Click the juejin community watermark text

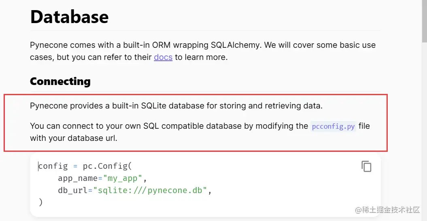pos(388,210)
